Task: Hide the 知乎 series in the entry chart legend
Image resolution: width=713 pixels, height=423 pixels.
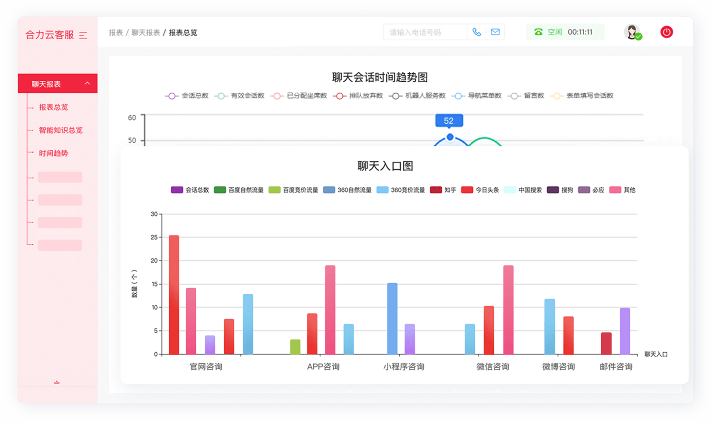Action: [443, 190]
